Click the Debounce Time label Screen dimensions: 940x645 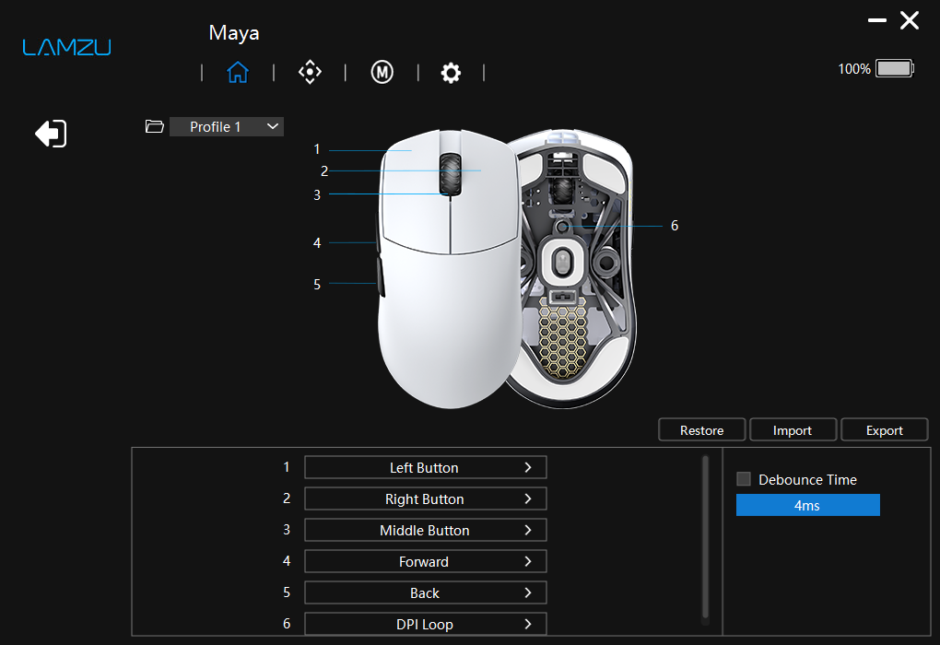(x=807, y=479)
